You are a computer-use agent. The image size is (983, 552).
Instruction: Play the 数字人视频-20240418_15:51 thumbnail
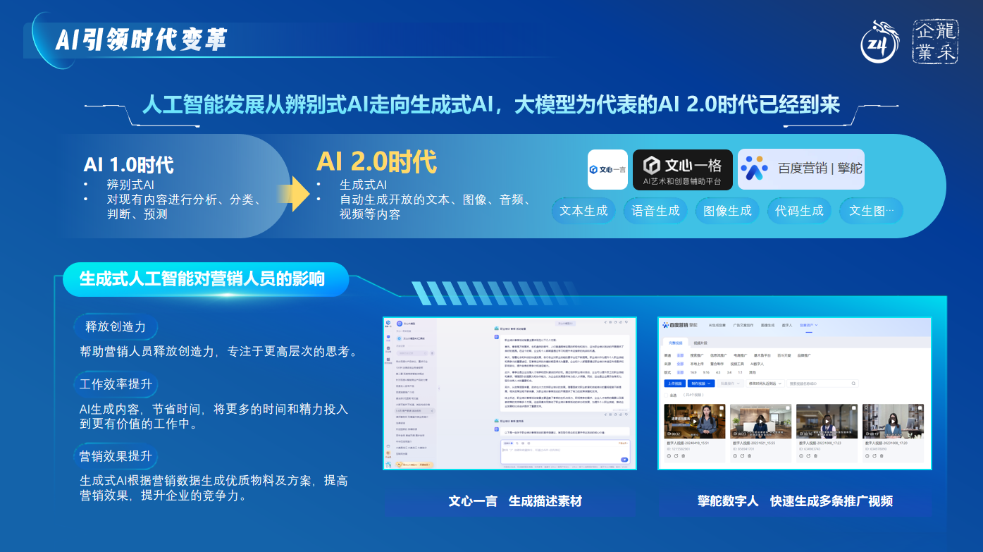click(x=694, y=422)
